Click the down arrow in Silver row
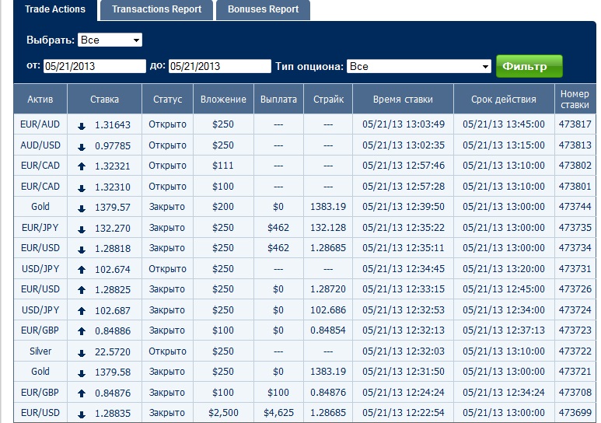Viewport: 601px width, 423px height. click(82, 353)
